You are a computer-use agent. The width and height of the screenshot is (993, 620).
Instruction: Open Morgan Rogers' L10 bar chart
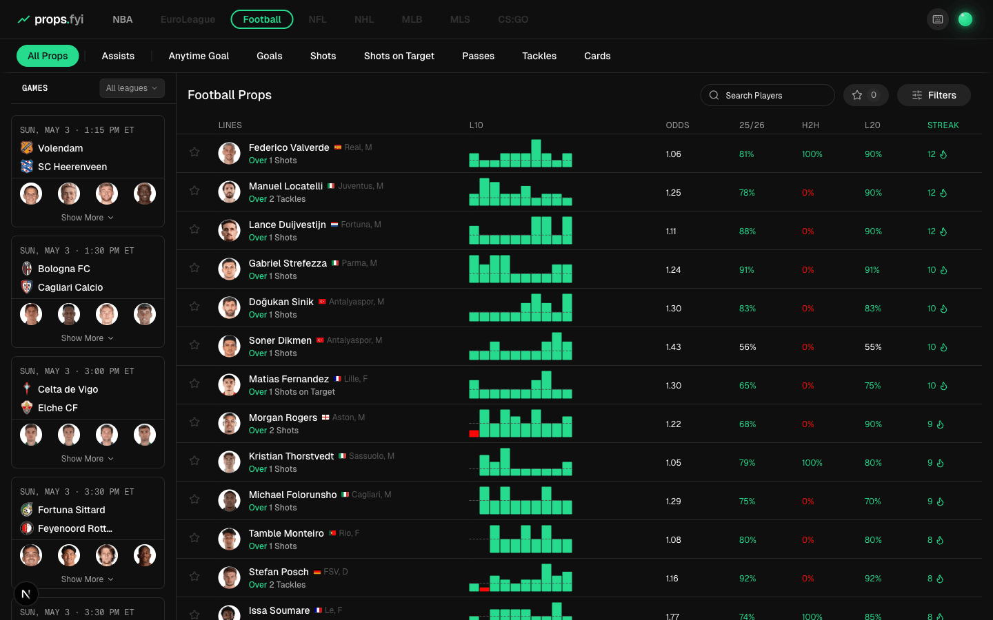pos(521,424)
